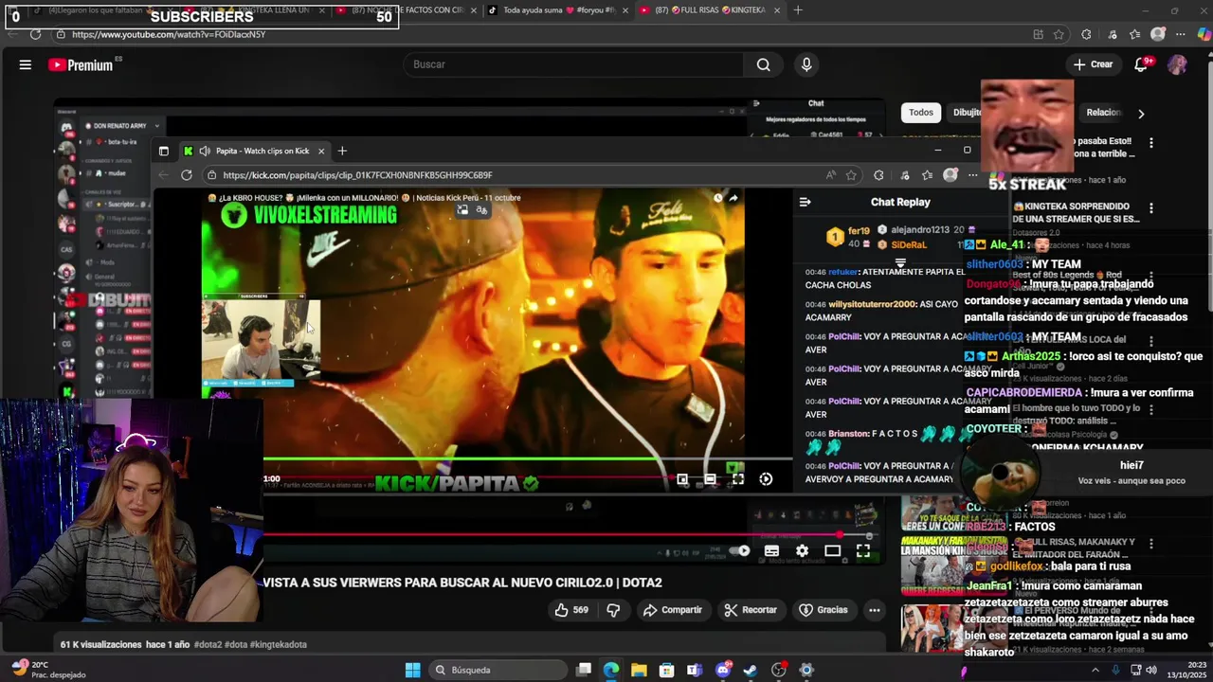This screenshot has height=682, width=1213.
Task: Show hidden system tray icons chevron
Action: click(x=1096, y=670)
